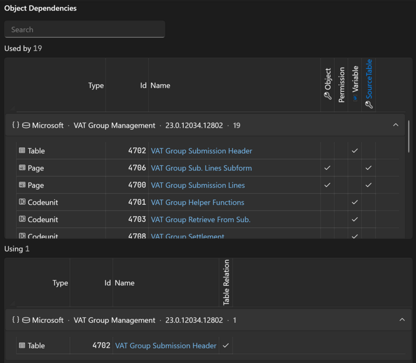Click the page icon of row 4700
This screenshot has height=363, width=416.
(22, 185)
